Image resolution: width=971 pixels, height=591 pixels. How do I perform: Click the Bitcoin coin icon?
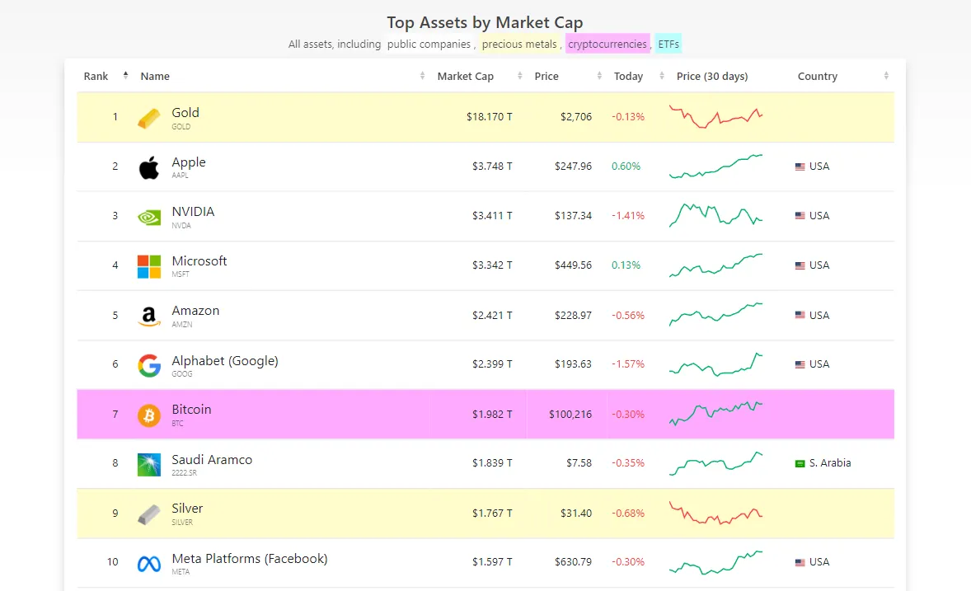[149, 415]
